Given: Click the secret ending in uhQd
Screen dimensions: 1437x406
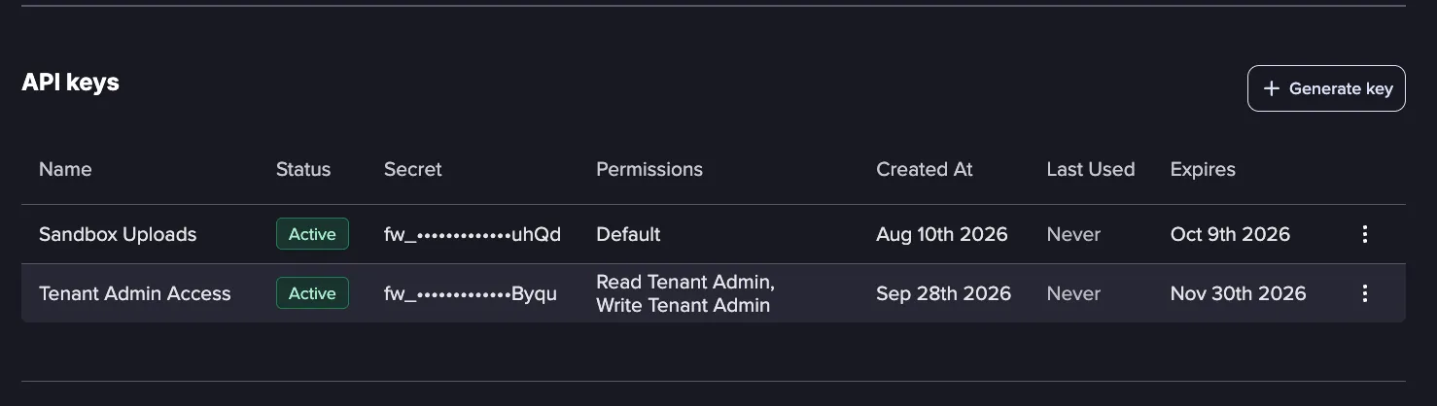Looking at the screenshot, I should point(473,234).
